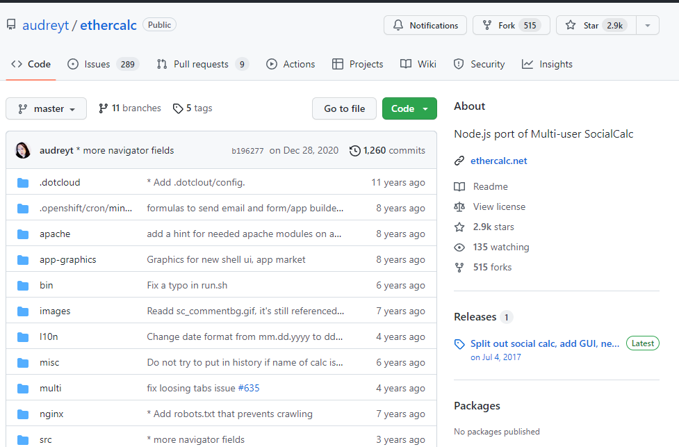The height and width of the screenshot is (447, 679).
Task: Click the Public visibility badge
Action: tap(159, 25)
